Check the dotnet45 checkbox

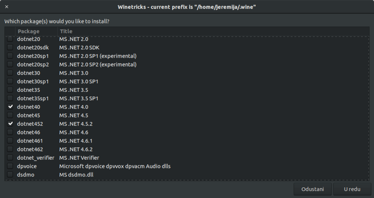tap(10, 115)
